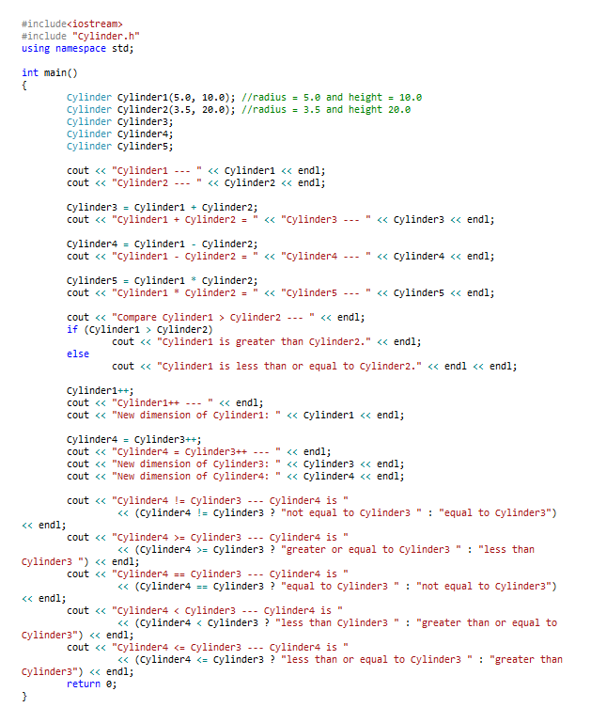Click the 'Cylinder Cylinder3;' declaration

(119, 121)
